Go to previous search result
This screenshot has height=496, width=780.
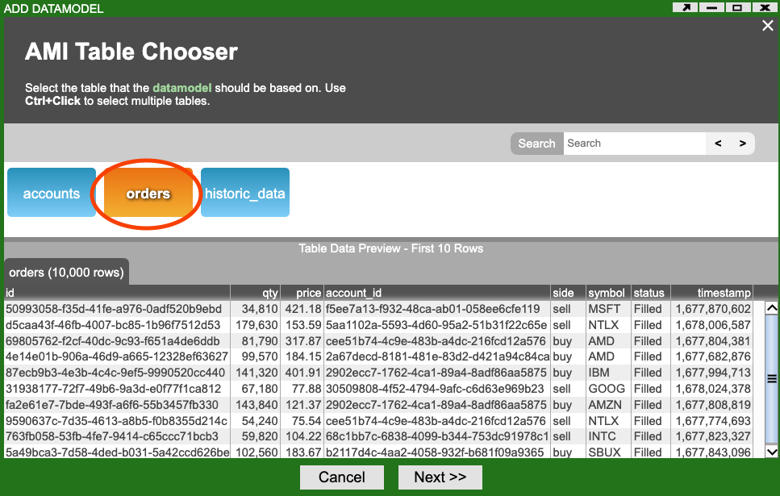[718, 144]
